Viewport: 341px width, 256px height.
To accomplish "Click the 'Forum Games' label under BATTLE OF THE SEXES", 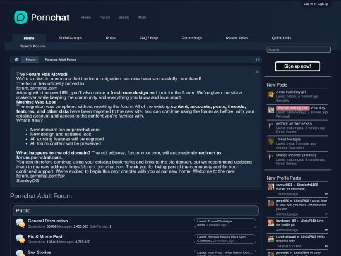I will pos(286,132).
